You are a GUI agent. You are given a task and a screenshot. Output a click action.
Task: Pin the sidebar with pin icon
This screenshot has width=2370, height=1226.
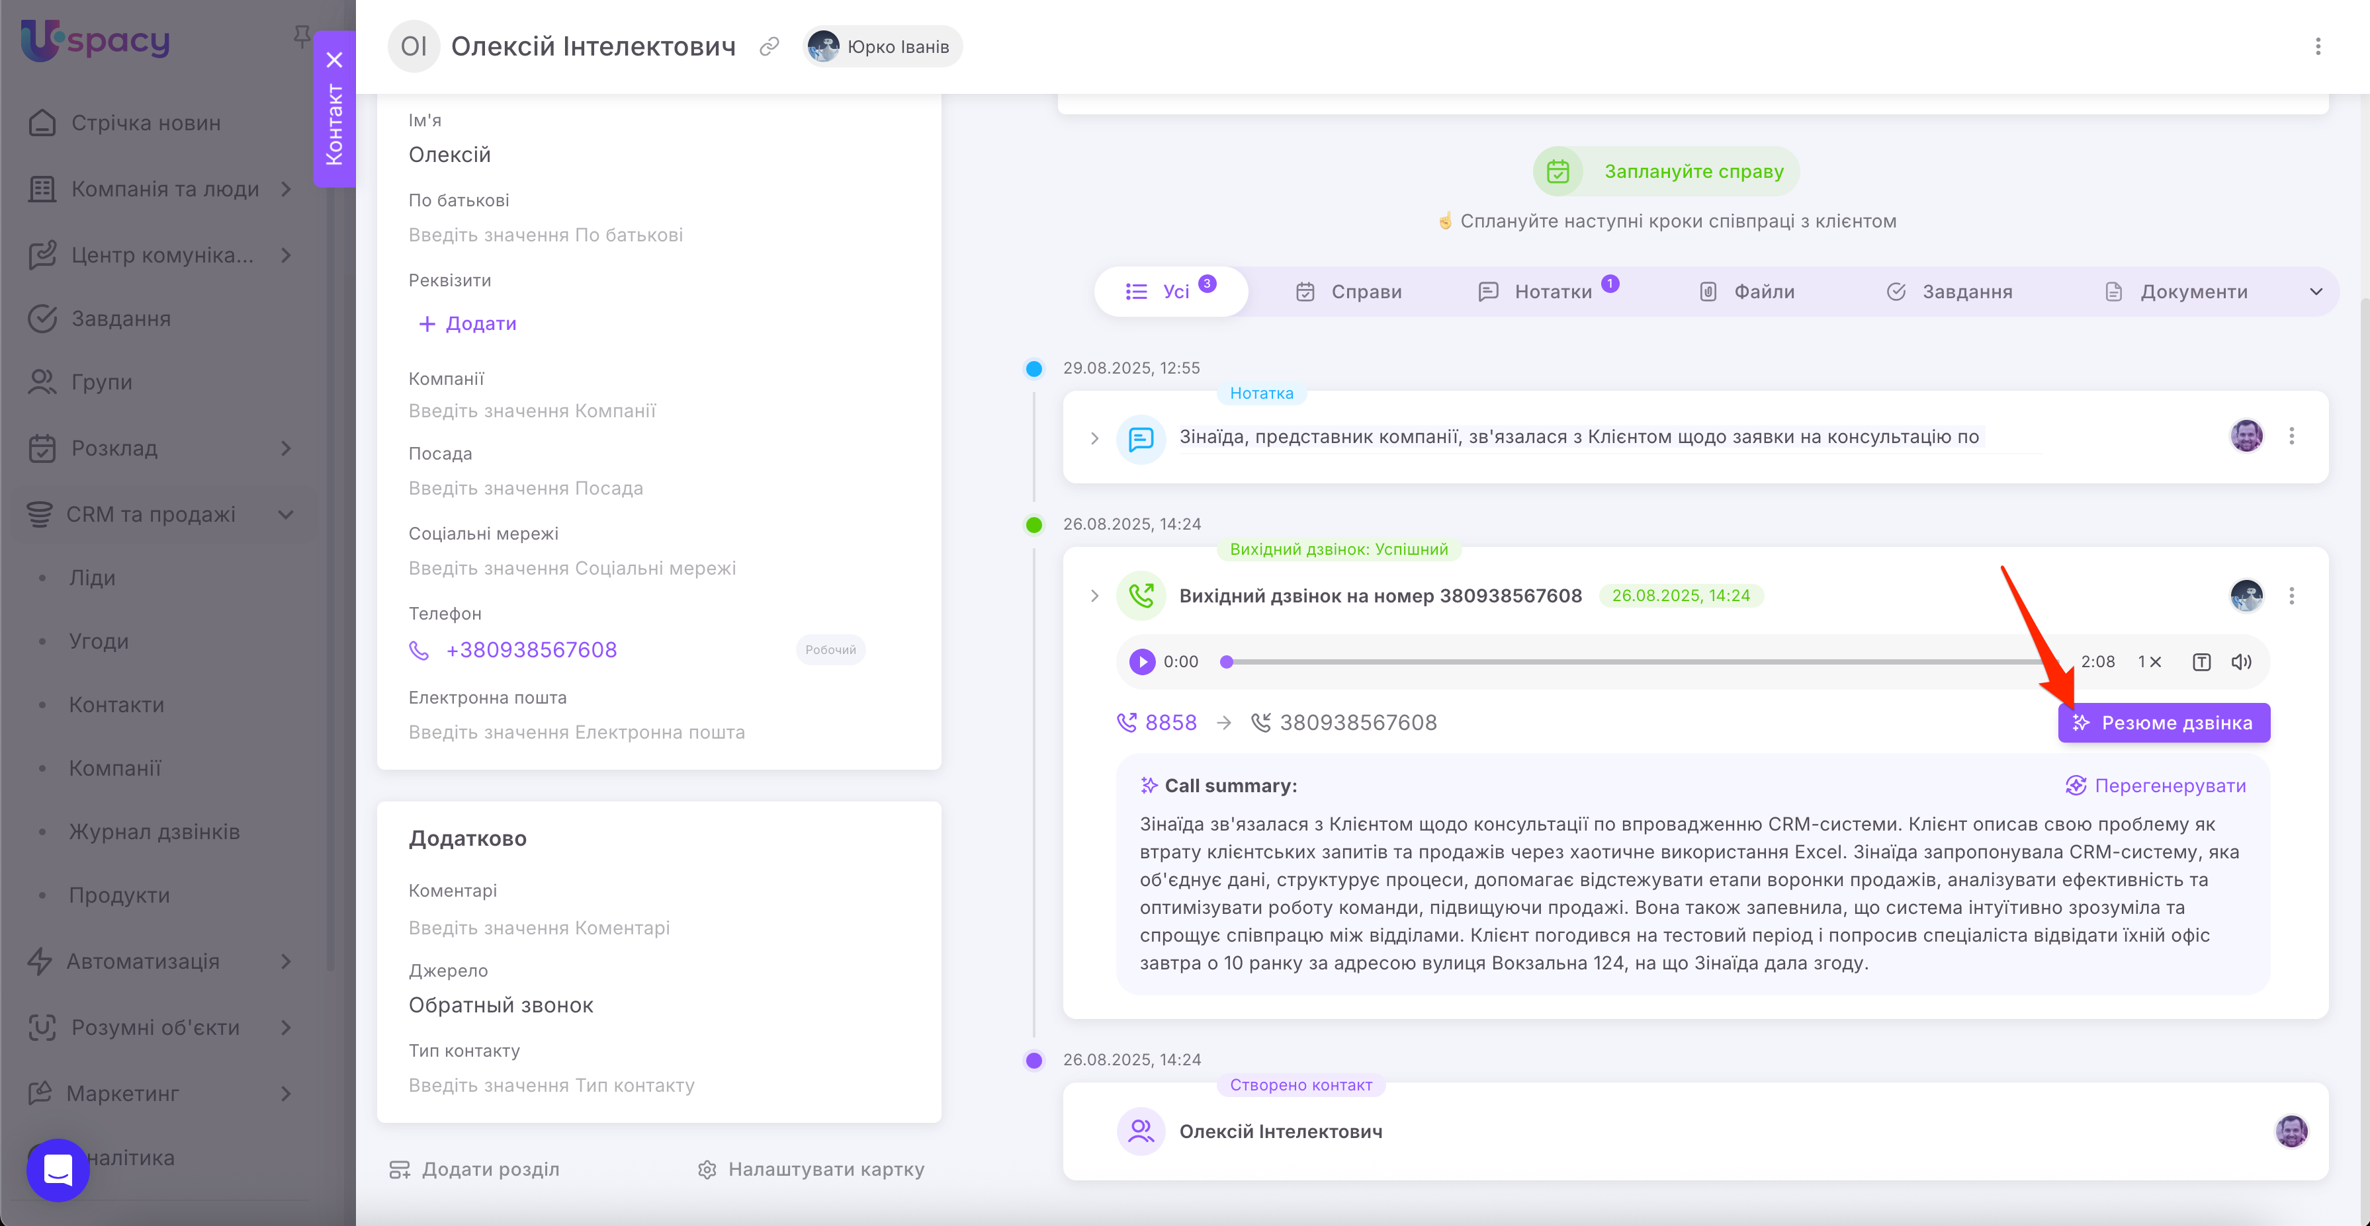[302, 36]
